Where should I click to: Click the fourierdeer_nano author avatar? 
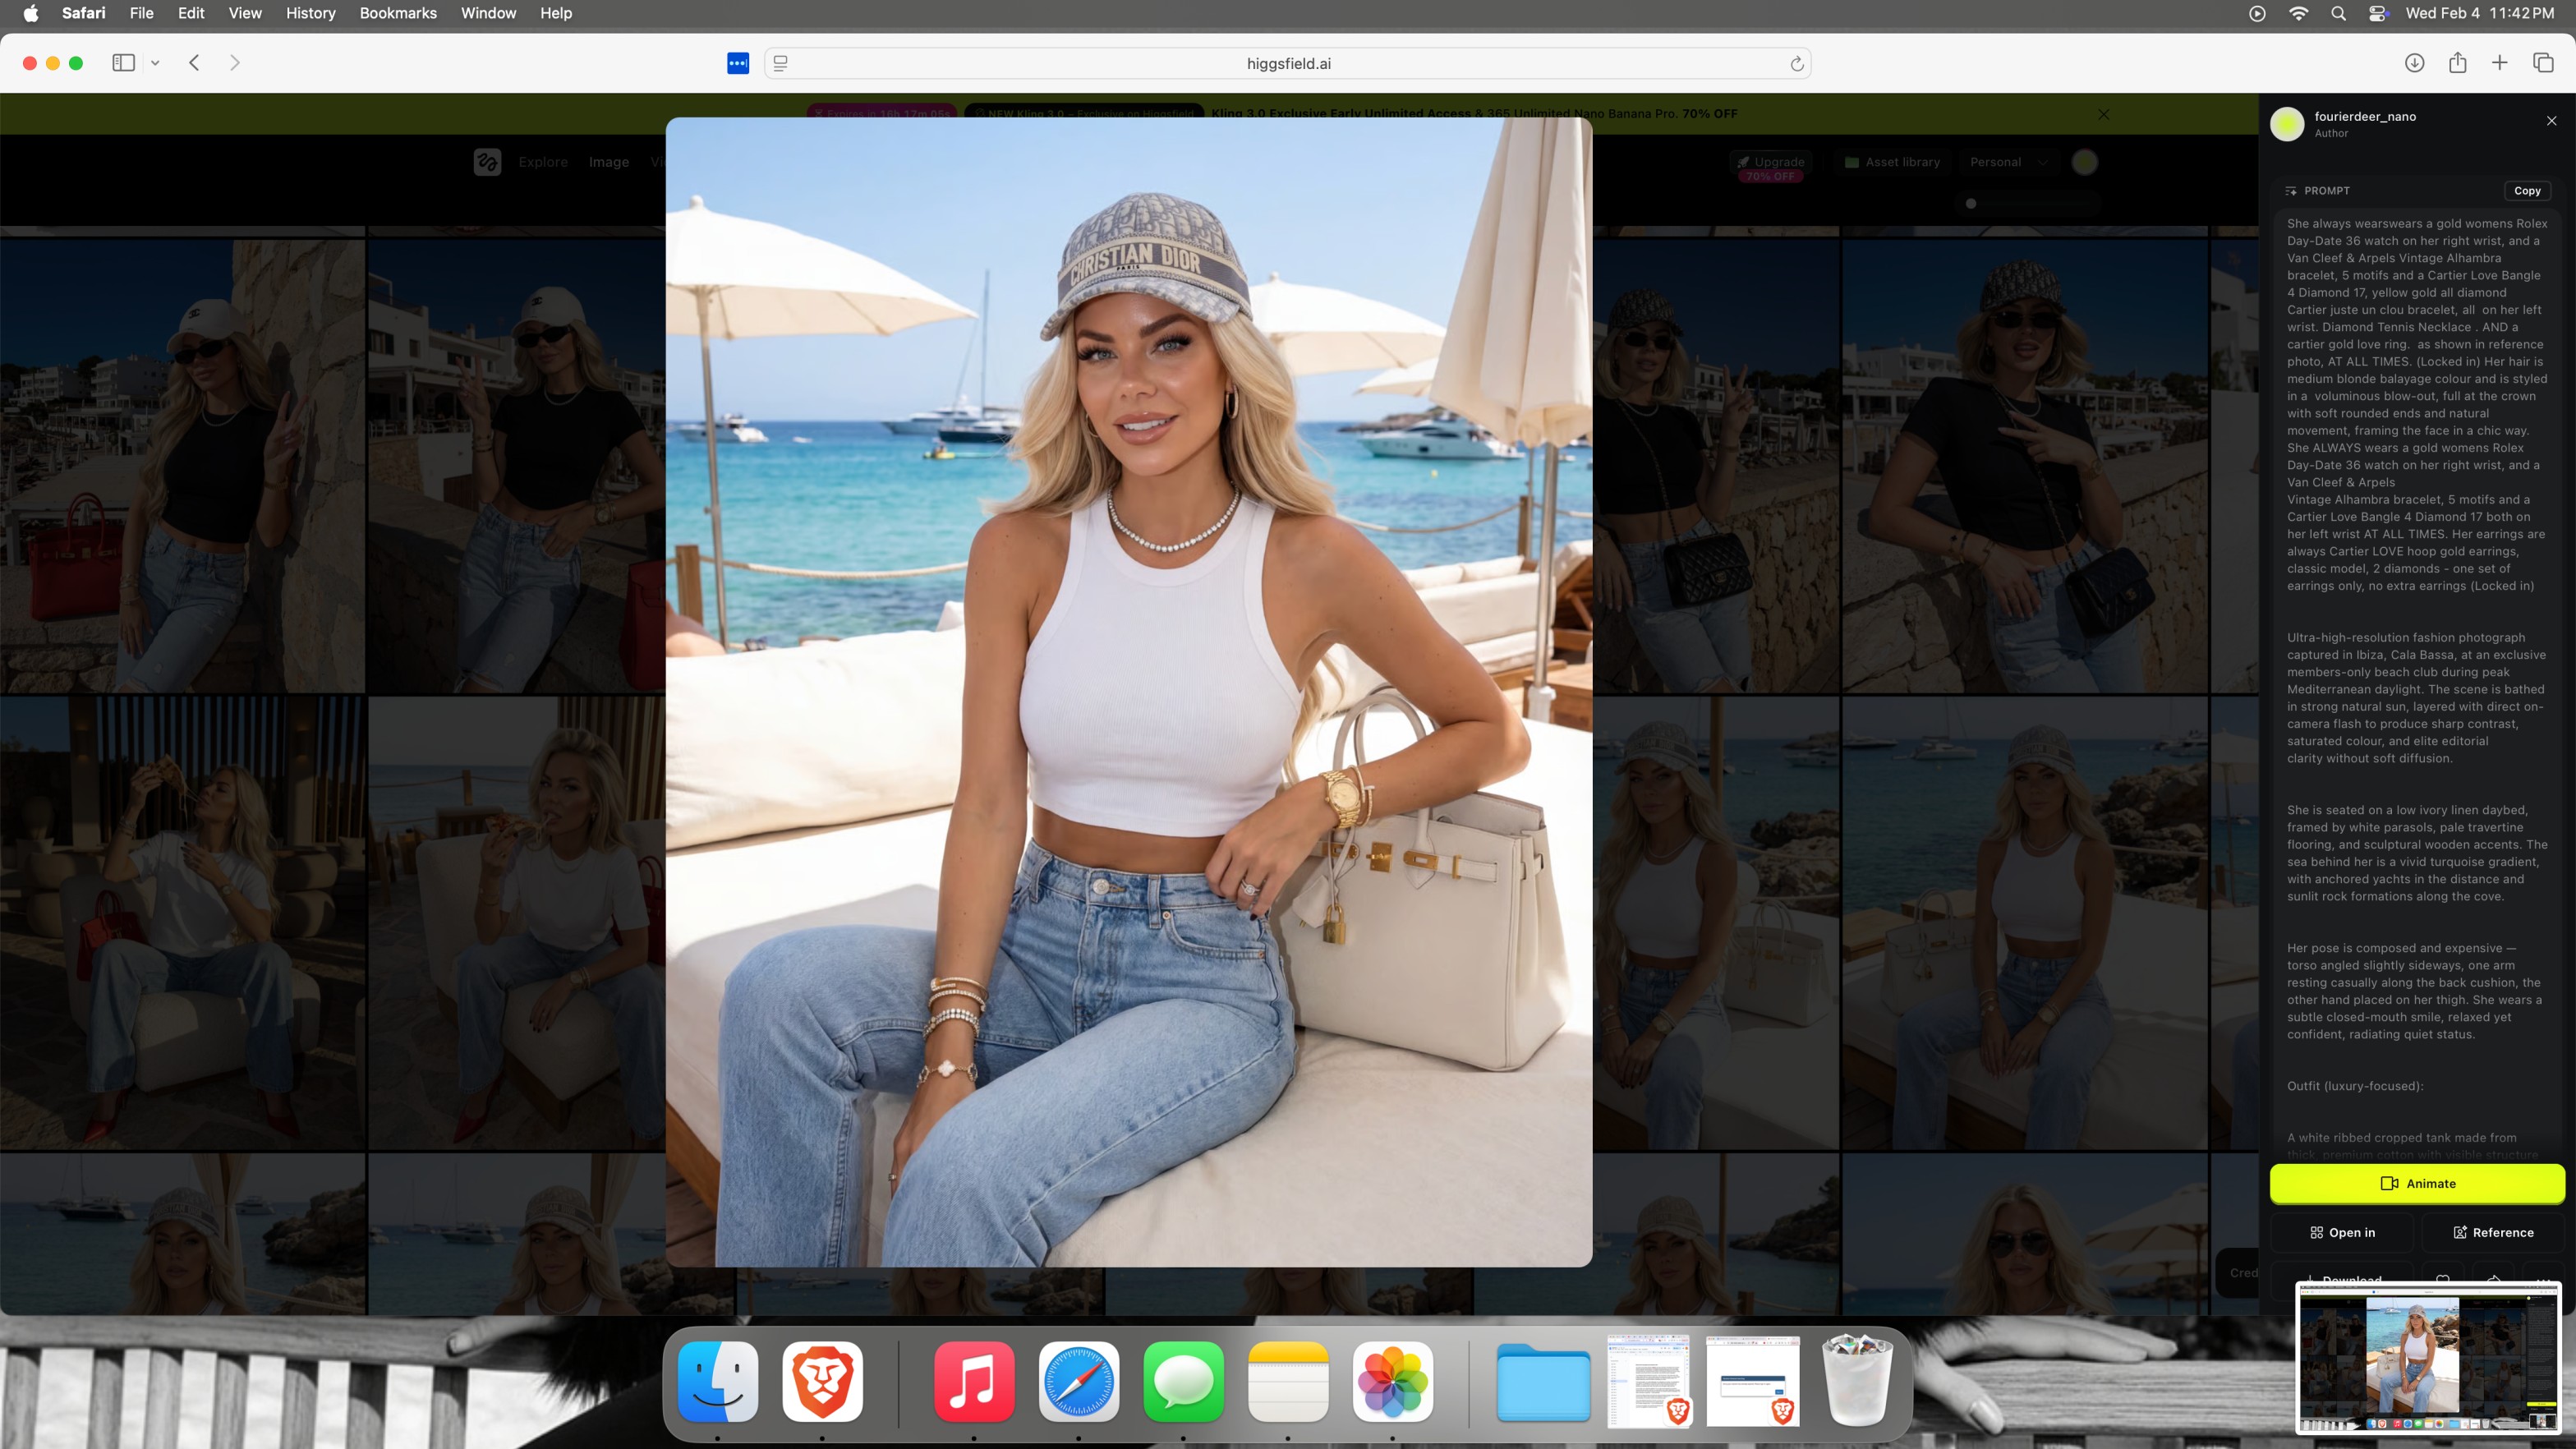[2287, 124]
